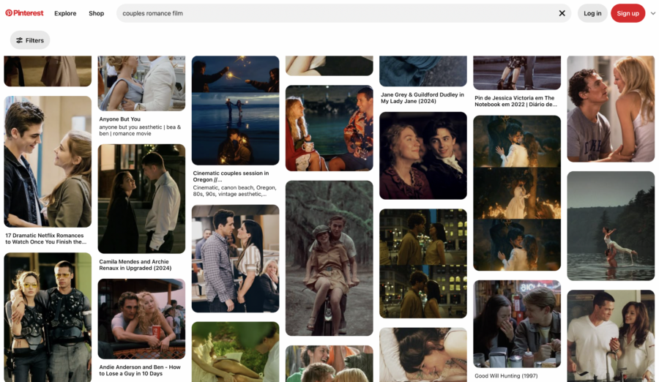The height and width of the screenshot is (382, 659).
Task: Open the 'Good Will Hunting (1997)' caption
Action: 506,375
